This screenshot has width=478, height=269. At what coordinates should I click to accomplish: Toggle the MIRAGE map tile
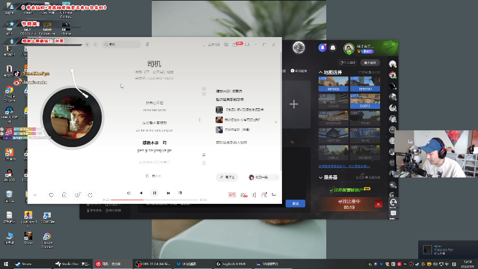[333, 84]
